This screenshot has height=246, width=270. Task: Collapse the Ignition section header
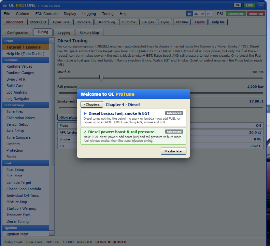tap(26, 228)
